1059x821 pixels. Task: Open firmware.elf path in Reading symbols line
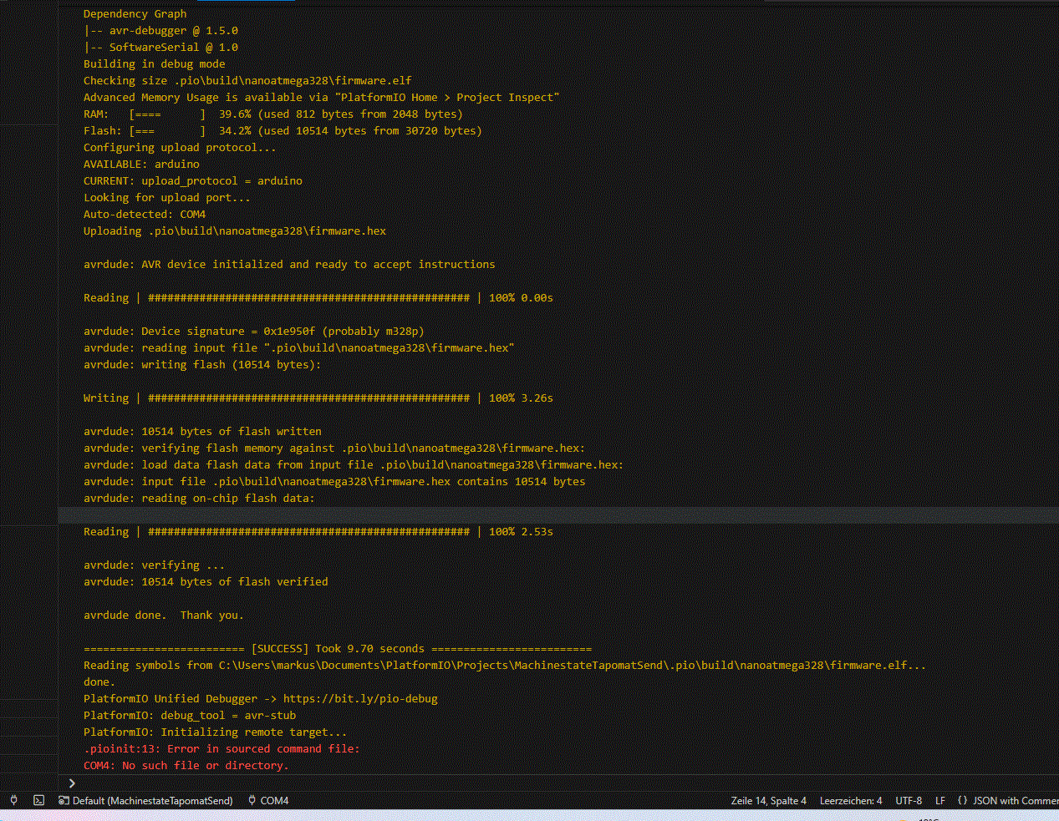tap(573, 665)
